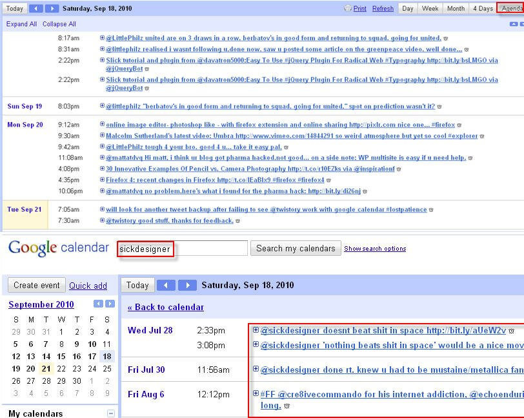Expand the 7:05am tweet backup event
This screenshot has height=418, width=524.
(102, 209)
